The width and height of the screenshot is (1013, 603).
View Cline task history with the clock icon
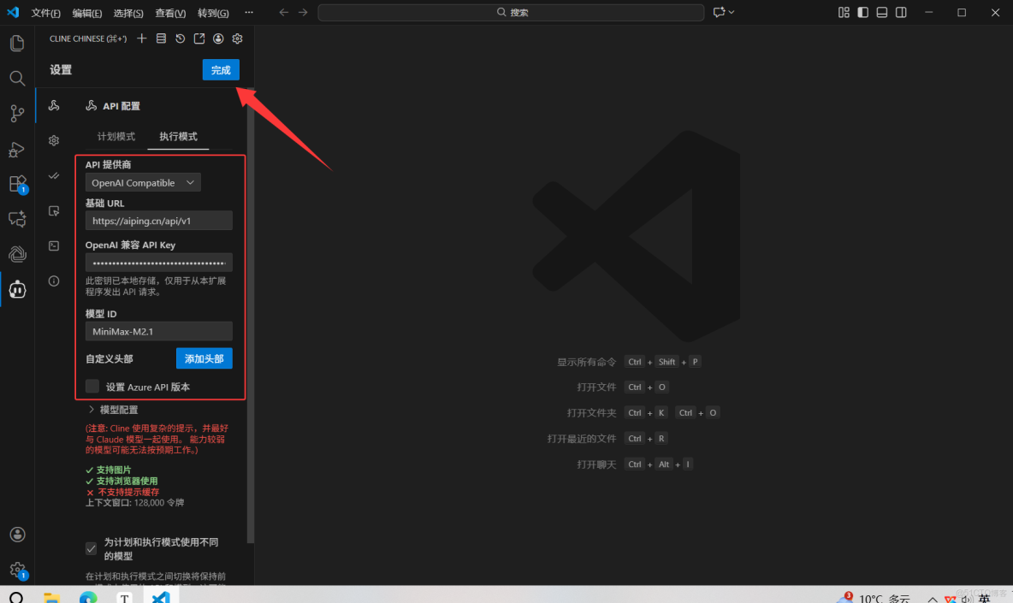coord(180,38)
